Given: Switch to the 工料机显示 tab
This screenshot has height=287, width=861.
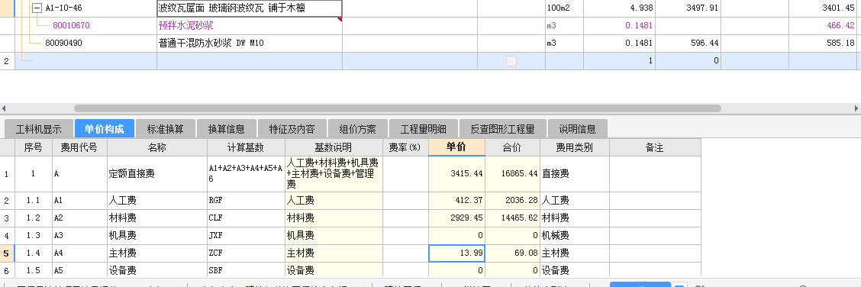Looking at the screenshot, I should [x=38, y=130].
